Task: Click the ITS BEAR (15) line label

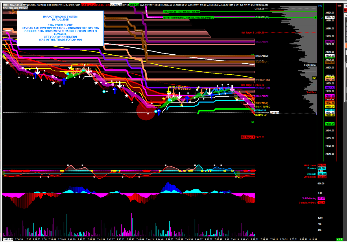Action: click(x=263, y=88)
